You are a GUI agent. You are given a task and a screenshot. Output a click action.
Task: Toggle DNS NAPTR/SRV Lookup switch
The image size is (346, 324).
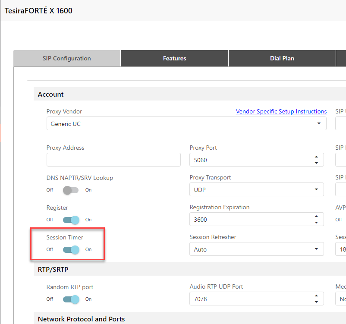click(71, 190)
